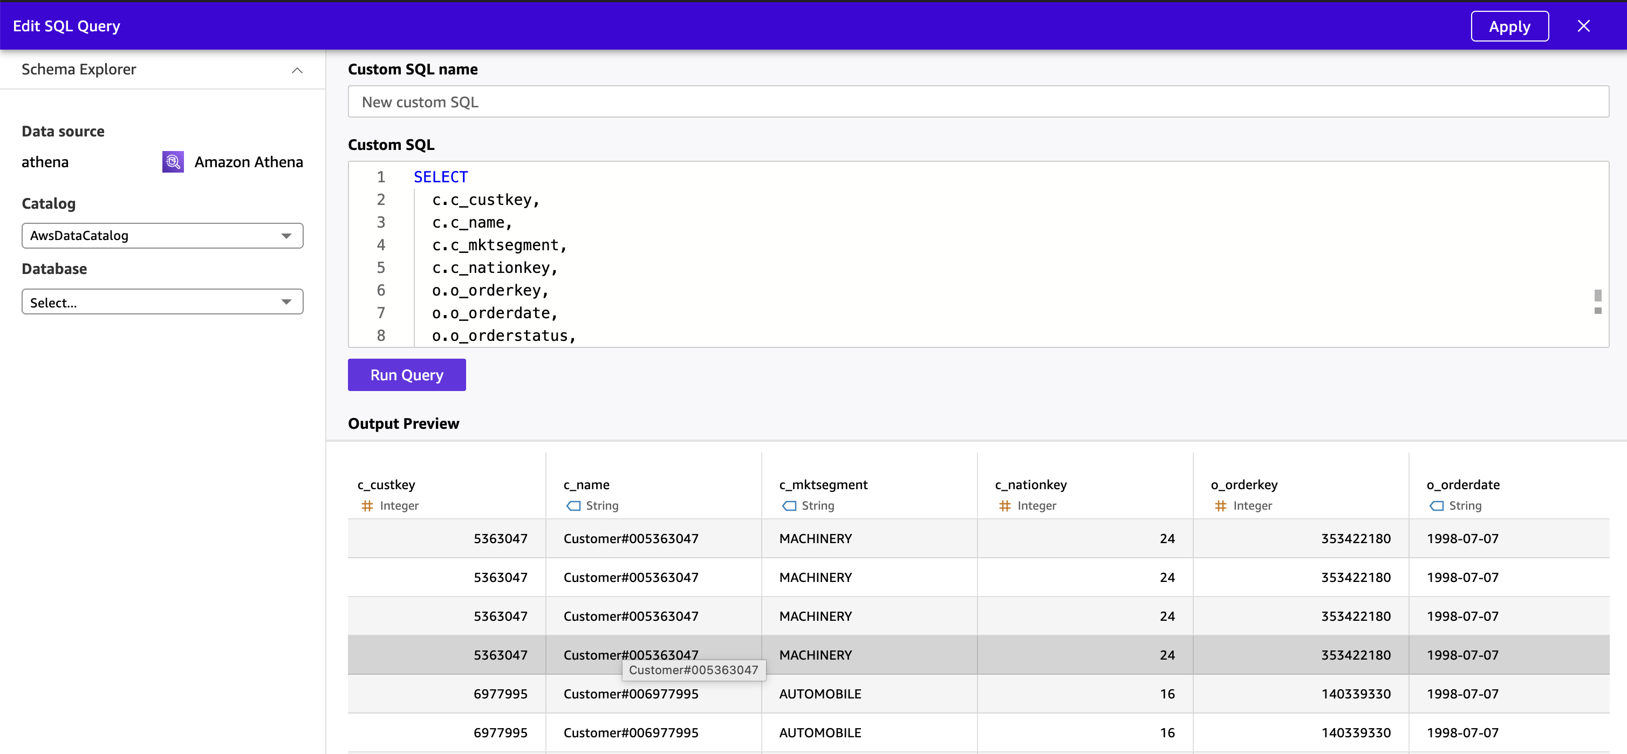Viewport: 1627px width, 754px height.
Task: Select the c_custkey column header
Action: click(x=387, y=484)
